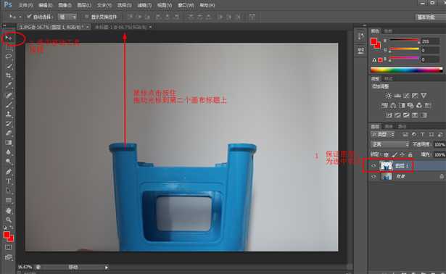
Task: Open the 滤镜(T) menu
Action: [x=144, y=5]
